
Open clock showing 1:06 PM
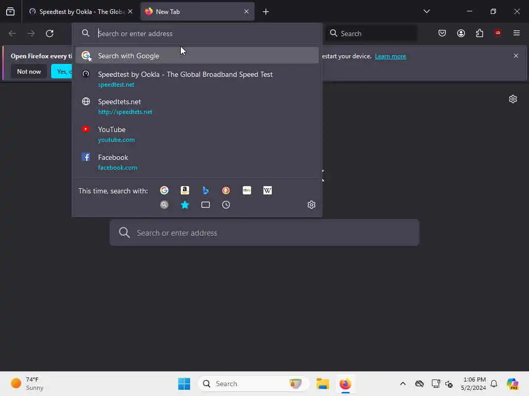tap(473, 384)
